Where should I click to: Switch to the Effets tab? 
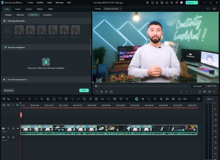point(51,9)
